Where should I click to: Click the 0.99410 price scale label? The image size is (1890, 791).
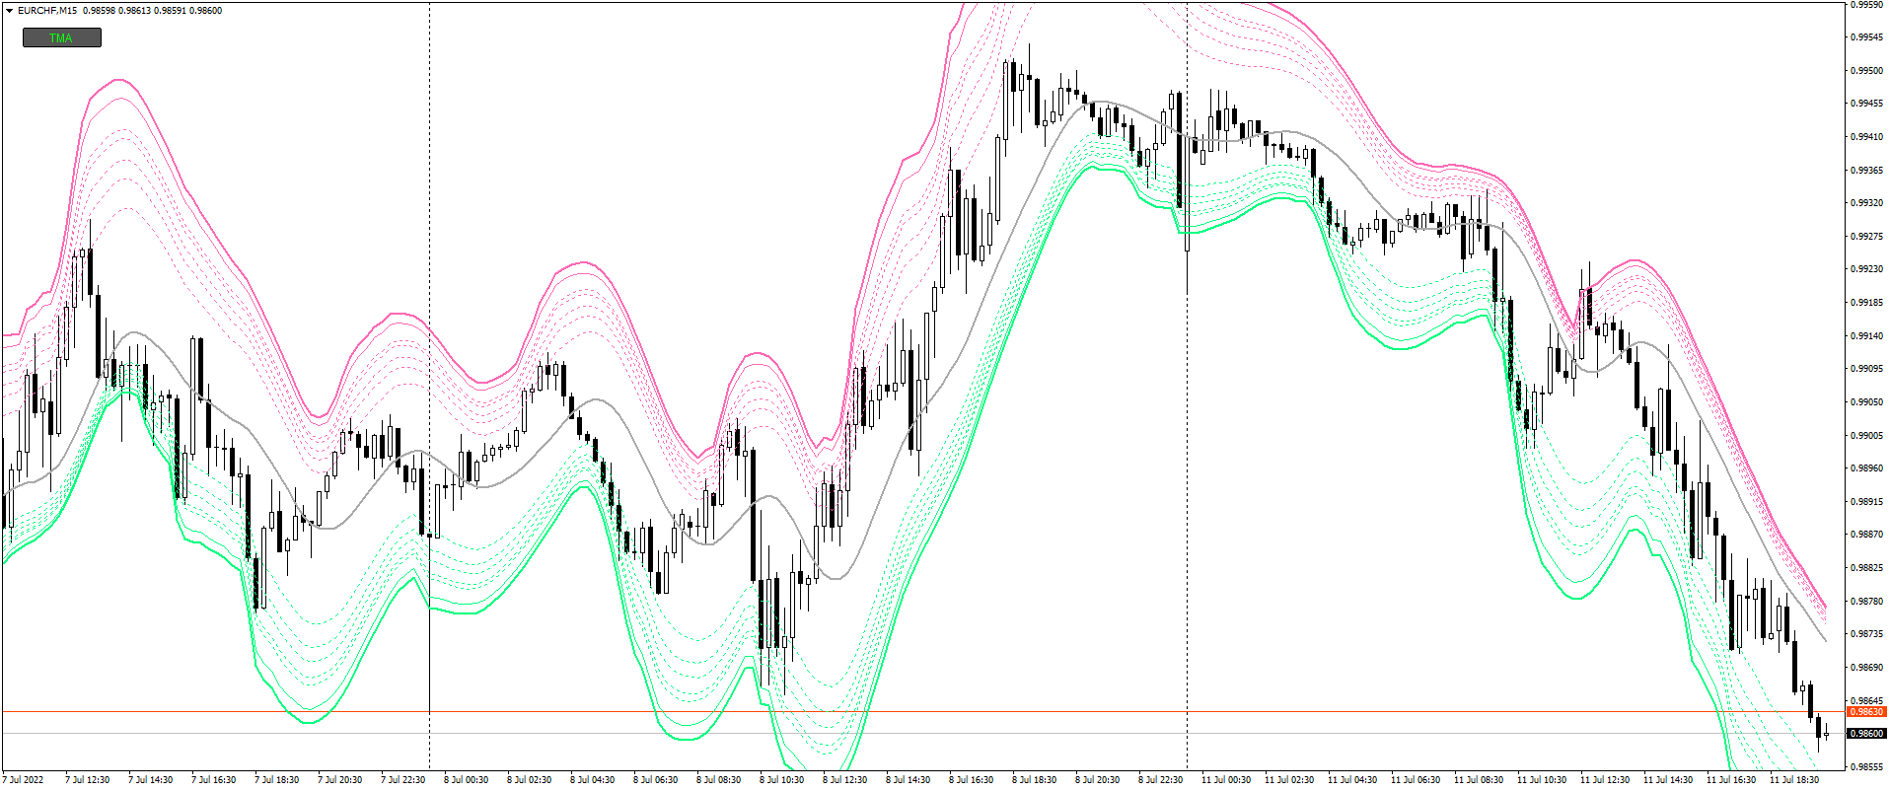click(1866, 137)
